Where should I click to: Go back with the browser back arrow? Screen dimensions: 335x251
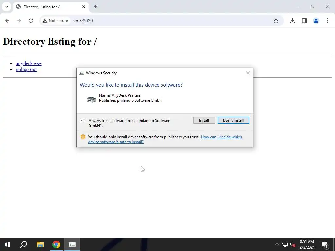(7, 21)
